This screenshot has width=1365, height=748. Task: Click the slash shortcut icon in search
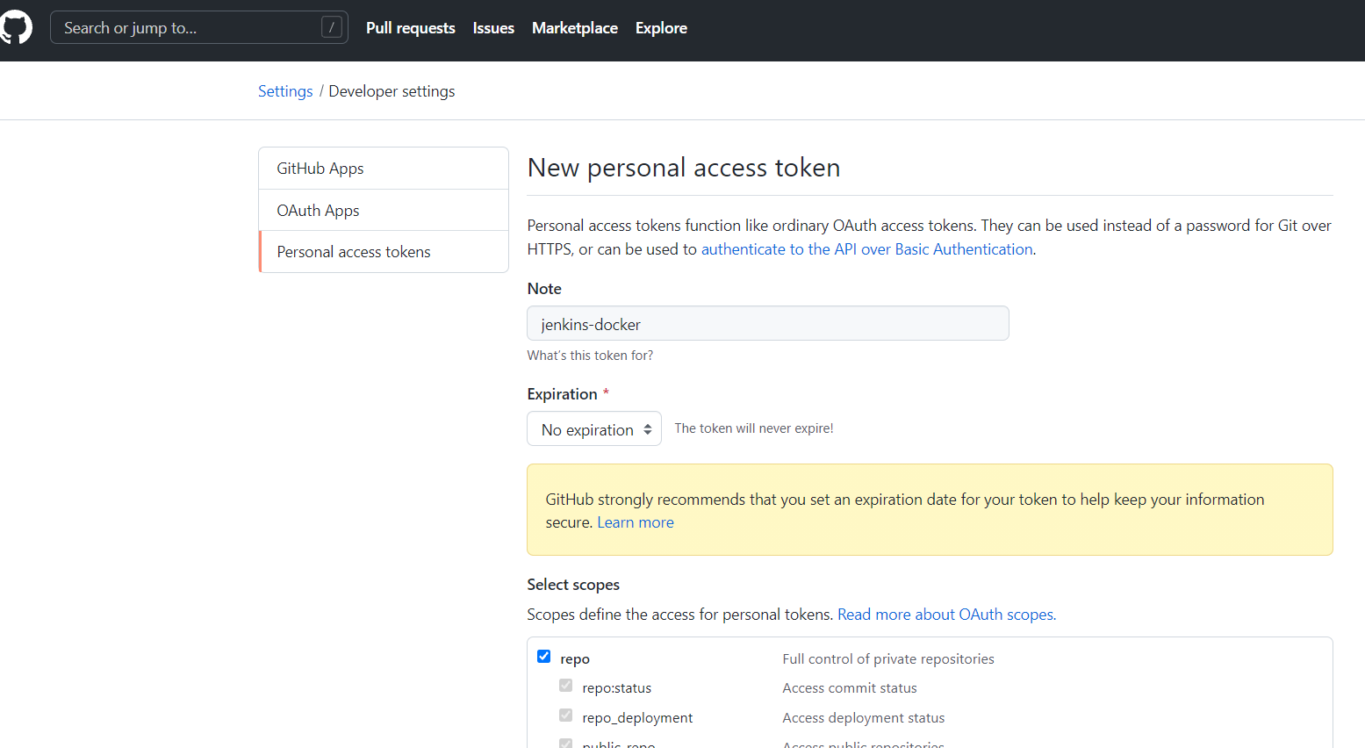point(331,27)
